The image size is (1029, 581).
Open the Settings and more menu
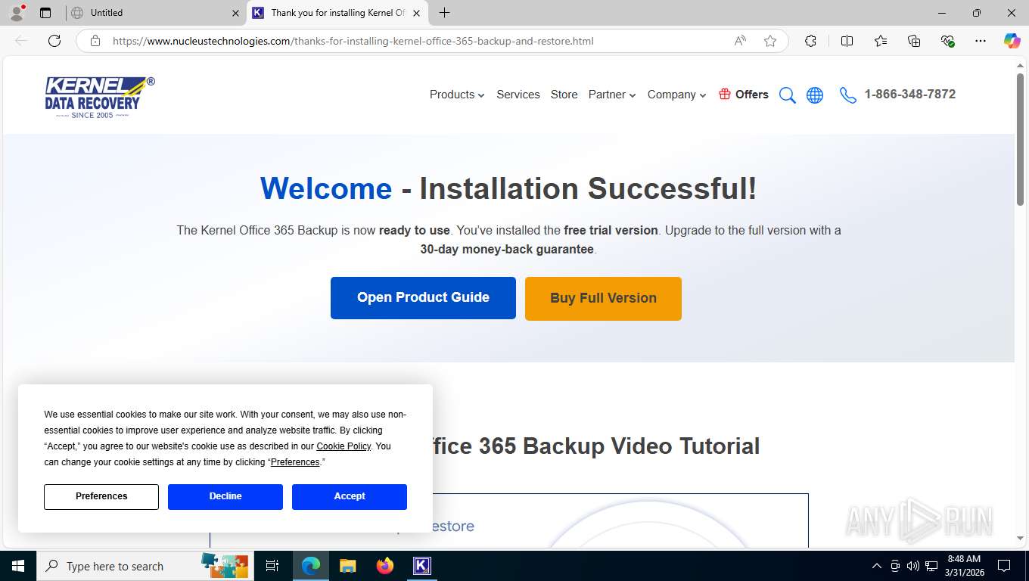pyautogui.click(x=981, y=41)
